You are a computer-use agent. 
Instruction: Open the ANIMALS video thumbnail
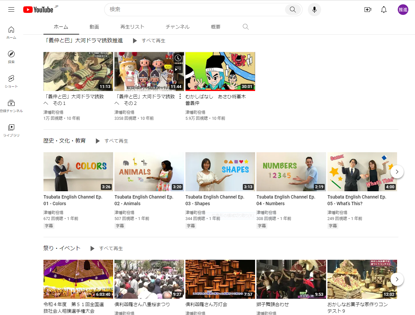pyautogui.click(x=149, y=172)
